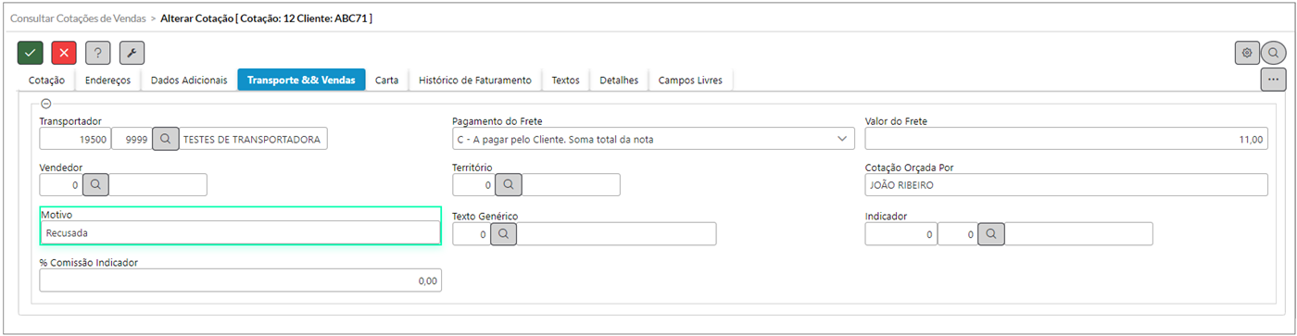
Task: Search Vendedor with magnifier icon
Action: tap(96, 184)
